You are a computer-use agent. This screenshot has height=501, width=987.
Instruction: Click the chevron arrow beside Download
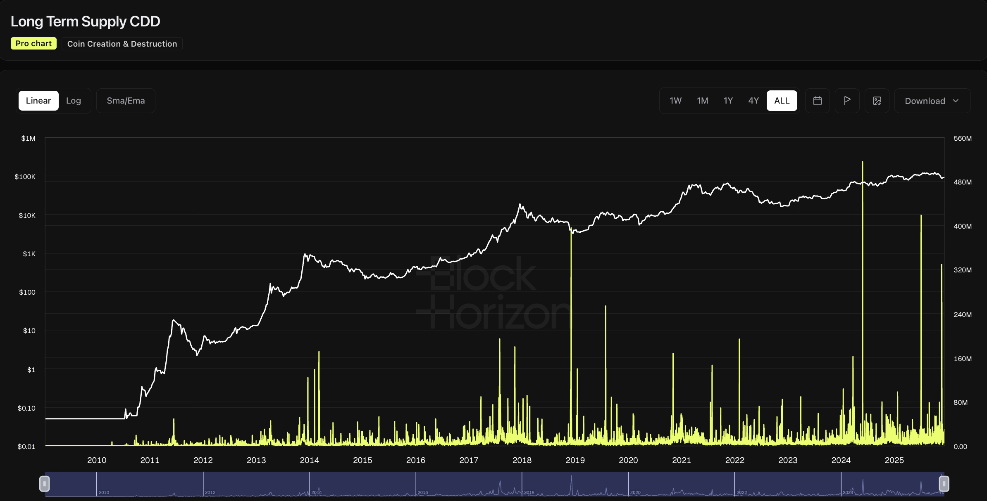click(x=956, y=101)
